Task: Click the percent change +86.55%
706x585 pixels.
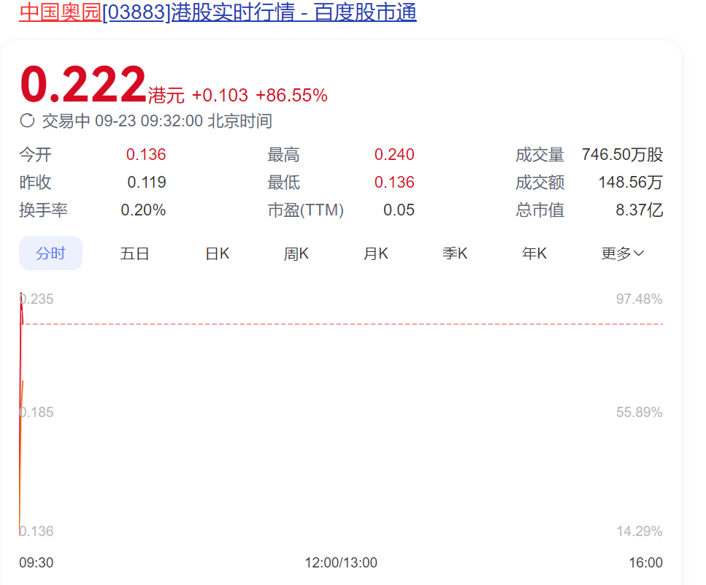Action: point(292,96)
